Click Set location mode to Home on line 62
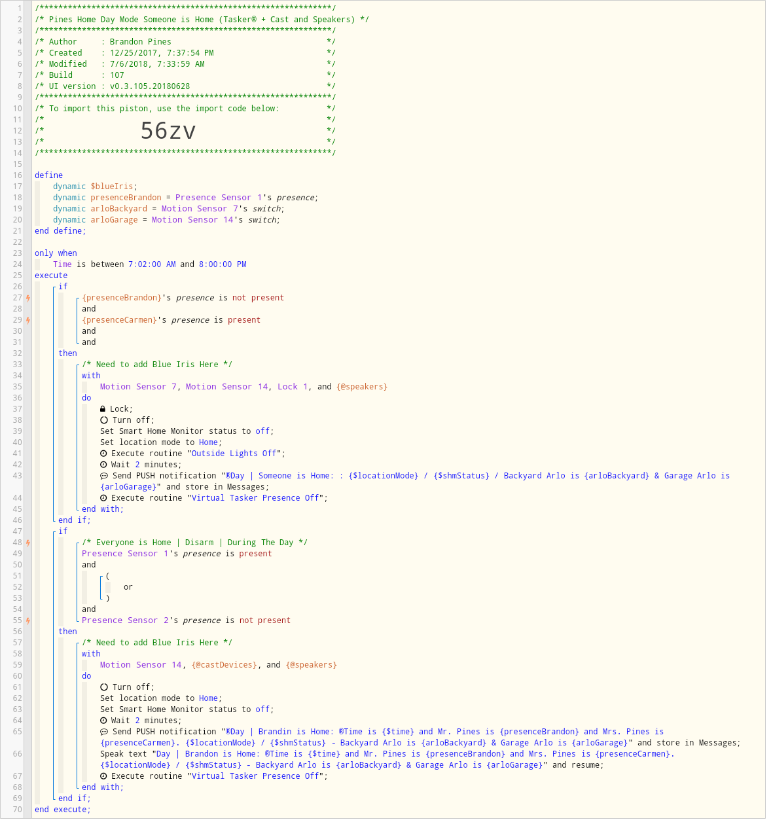Screen dimensions: 771x824 coord(161,698)
